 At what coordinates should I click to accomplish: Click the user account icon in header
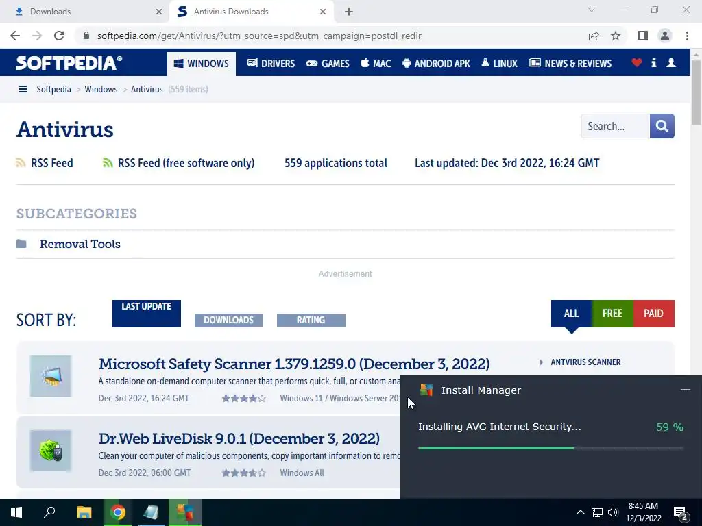click(671, 63)
